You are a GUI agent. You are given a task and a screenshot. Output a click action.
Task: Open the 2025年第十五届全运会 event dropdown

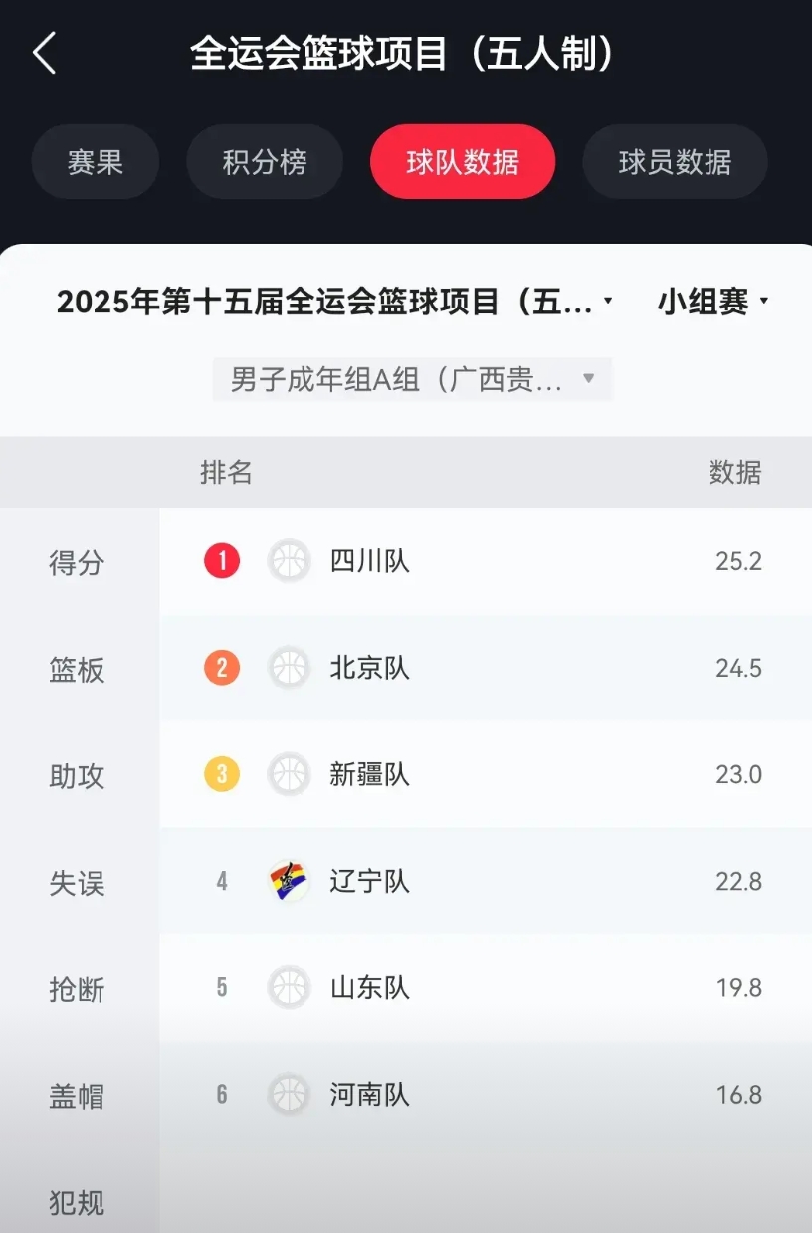pos(335,302)
